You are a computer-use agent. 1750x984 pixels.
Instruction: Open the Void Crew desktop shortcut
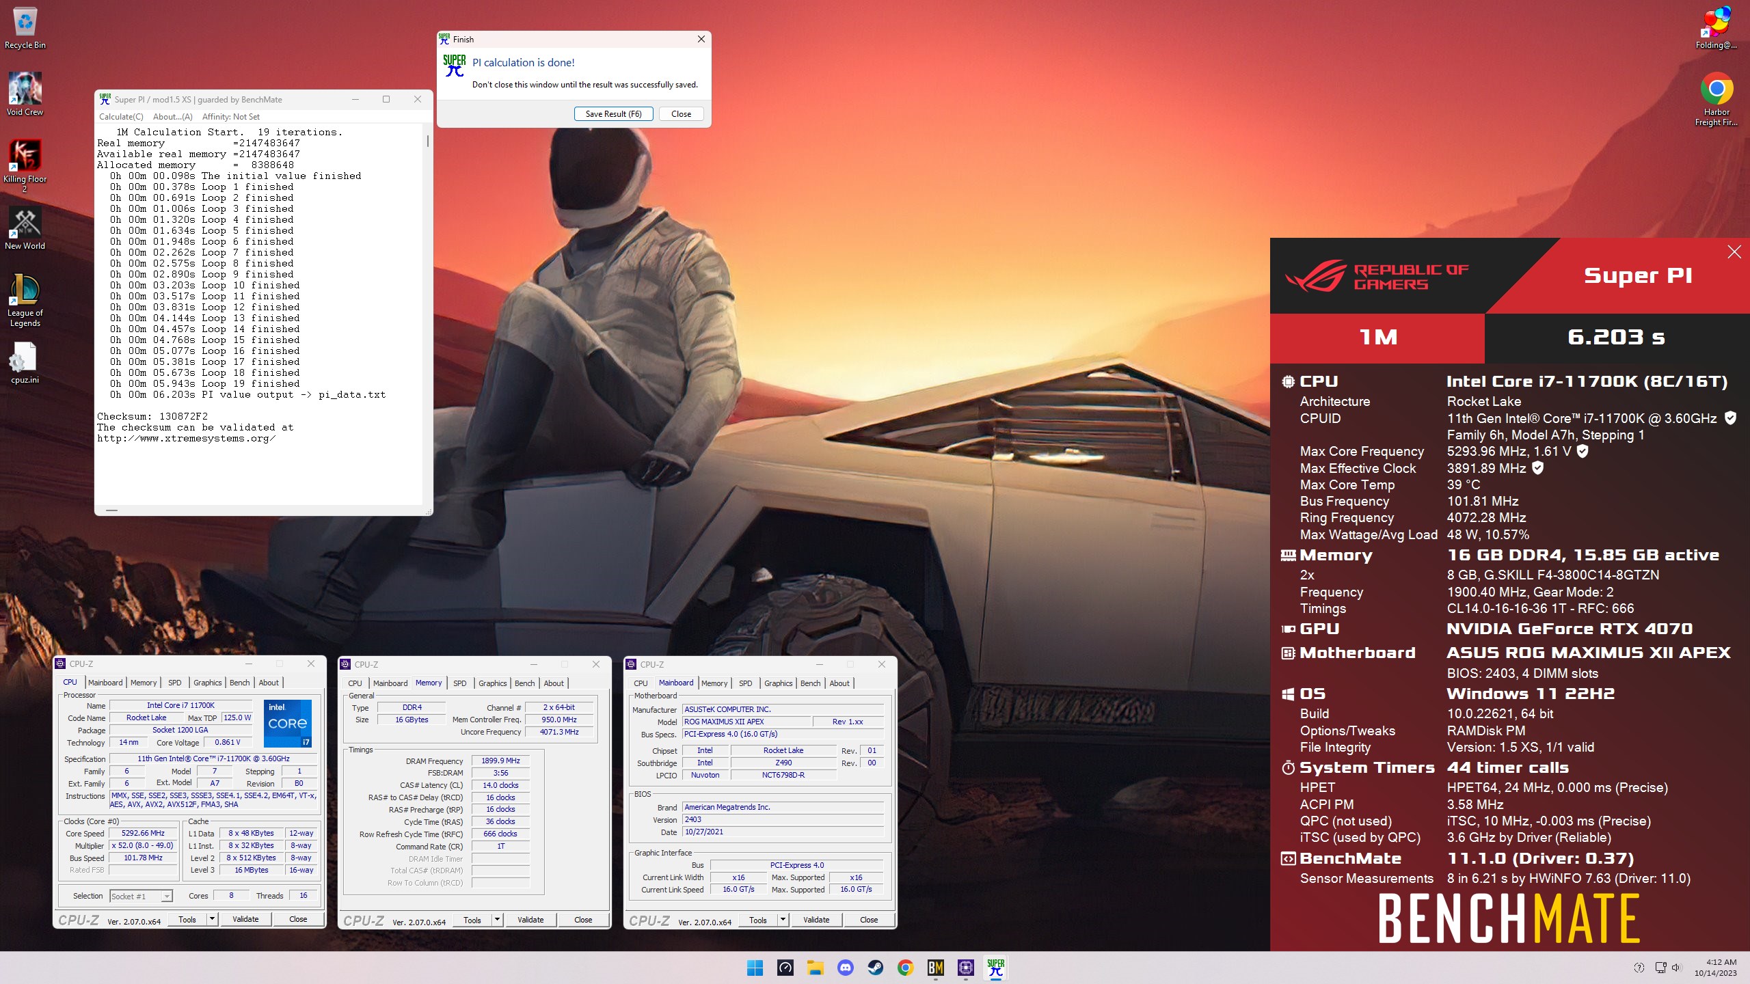25,94
